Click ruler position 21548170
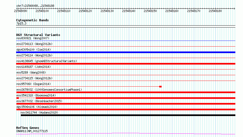 [x=194, y=11]
